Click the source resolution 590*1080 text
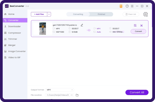 (x=60, y=32)
